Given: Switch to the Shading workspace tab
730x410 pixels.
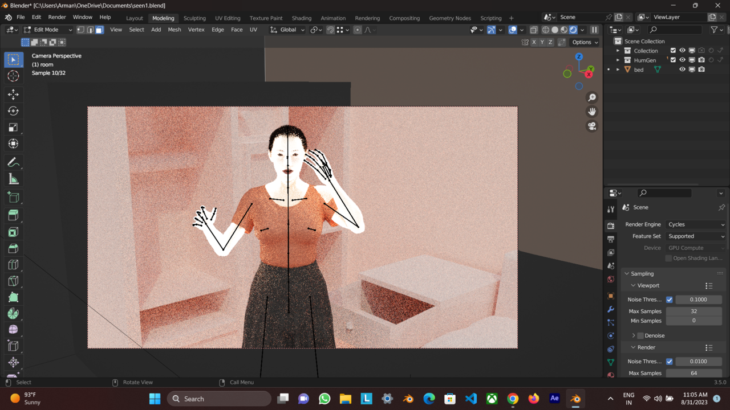Looking at the screenshot, I should coord(301,18).
